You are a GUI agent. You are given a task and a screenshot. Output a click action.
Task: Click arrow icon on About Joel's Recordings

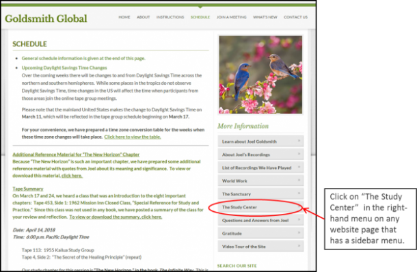pyautogui.click(x=299, y=154)
